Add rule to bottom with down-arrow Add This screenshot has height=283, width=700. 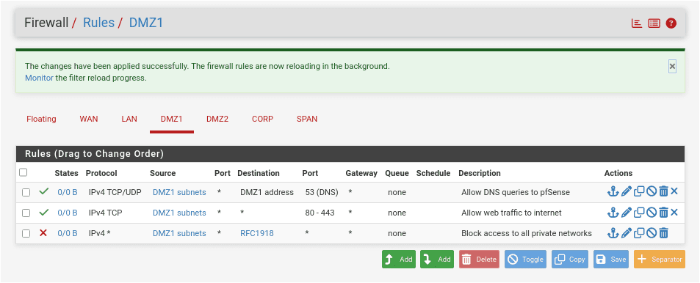click(x=437, y=260)
